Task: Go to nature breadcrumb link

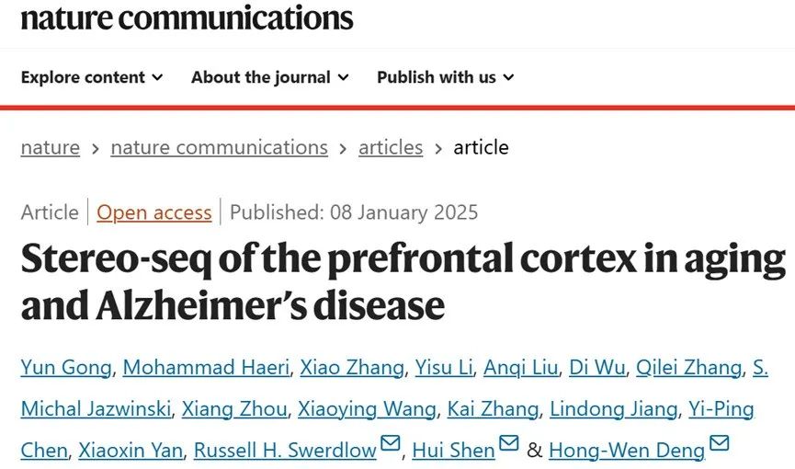Action: [50, 147]
